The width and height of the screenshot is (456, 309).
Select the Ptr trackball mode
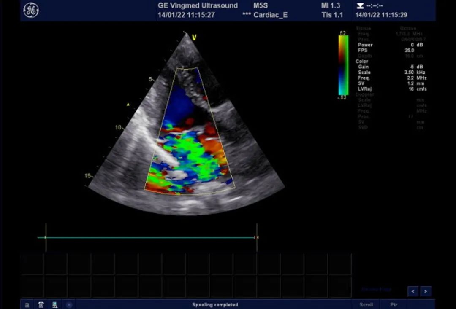394,304
